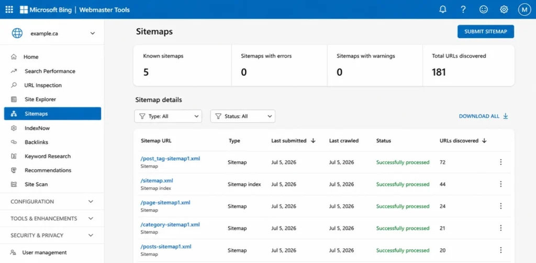
Task: Click DOWNLOAD ALL link
Action: click(479, 116)
